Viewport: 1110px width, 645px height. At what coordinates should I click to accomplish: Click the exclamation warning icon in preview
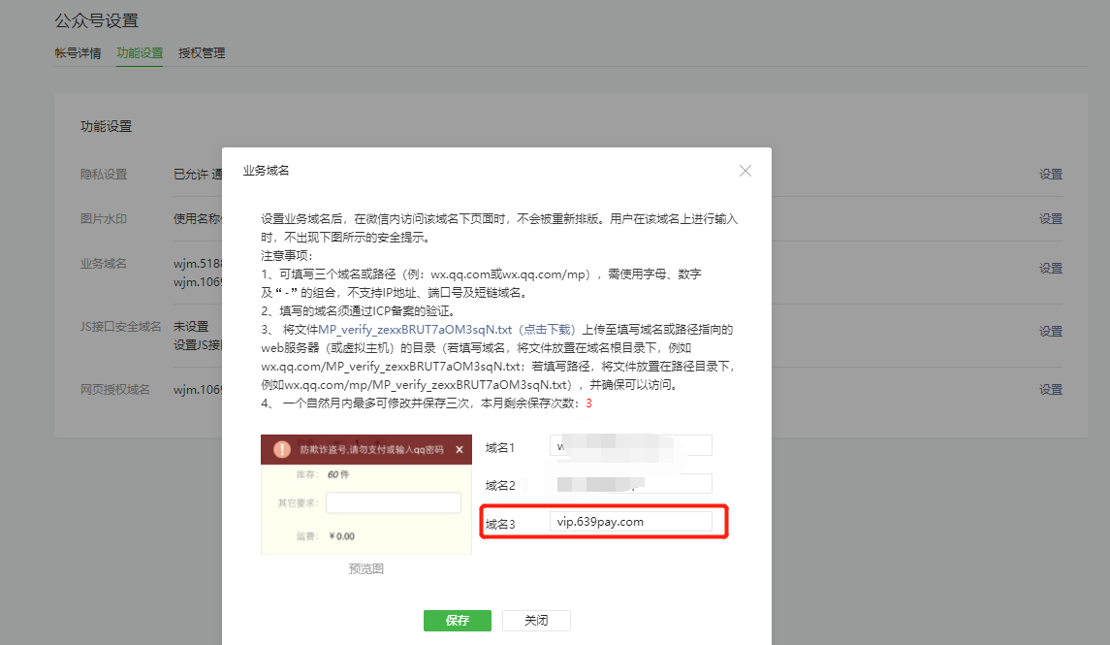click(x=282, y=450)
